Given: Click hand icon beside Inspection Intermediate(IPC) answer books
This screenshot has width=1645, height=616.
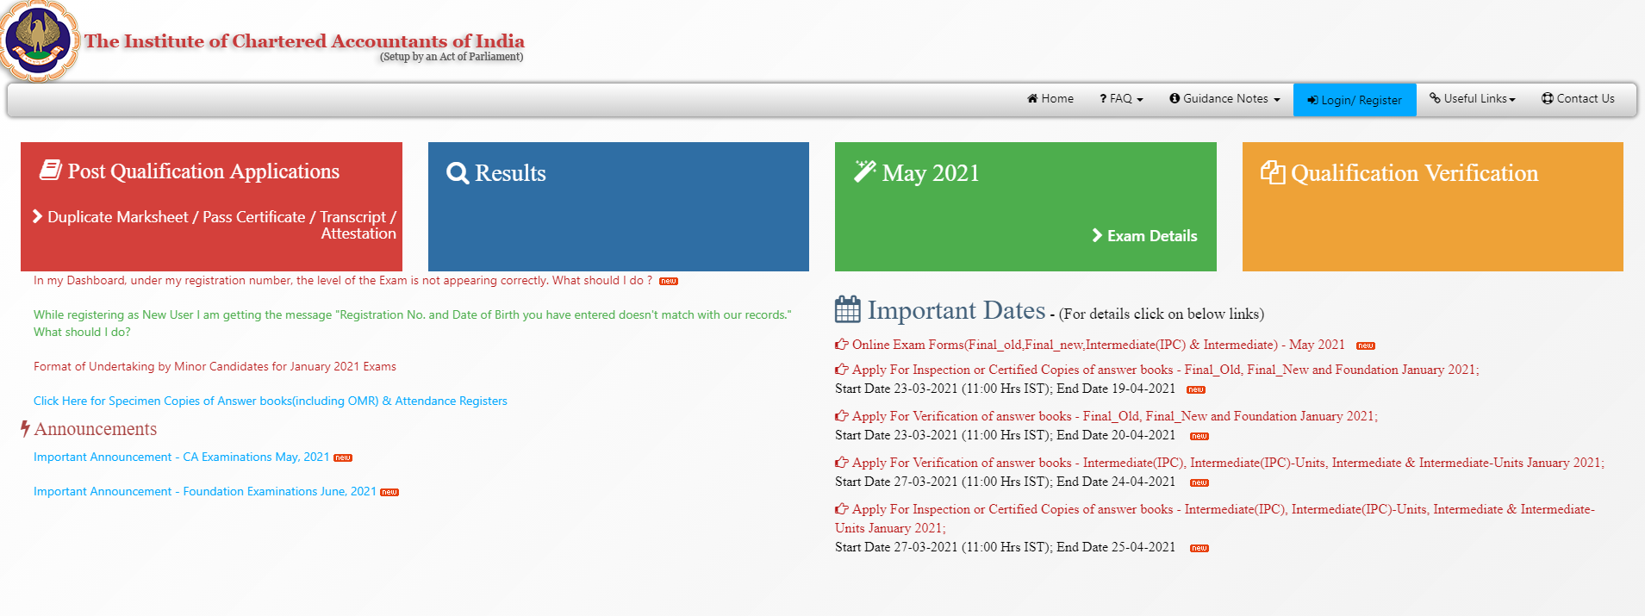Looking at the screenshot, I should tap(842, 509).
